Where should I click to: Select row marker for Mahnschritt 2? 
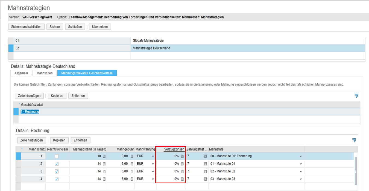coord(18,164)
